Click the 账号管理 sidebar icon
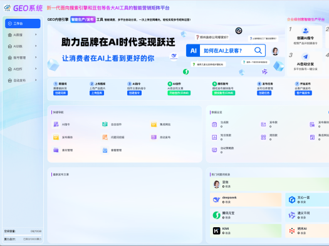The image size is (329, 246). pyautogui.click(x=10, y=58)
